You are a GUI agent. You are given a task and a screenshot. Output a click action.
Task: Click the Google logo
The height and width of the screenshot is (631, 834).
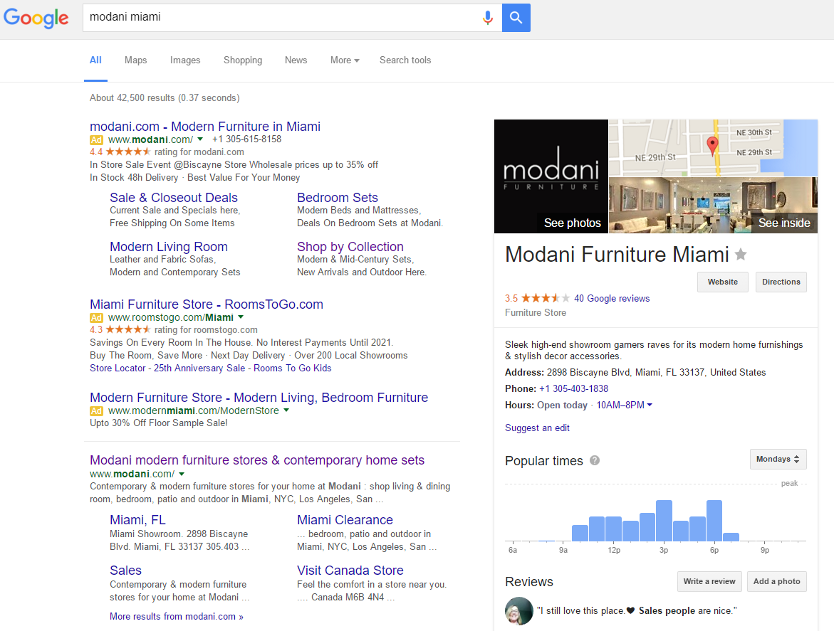click(36, 18)
